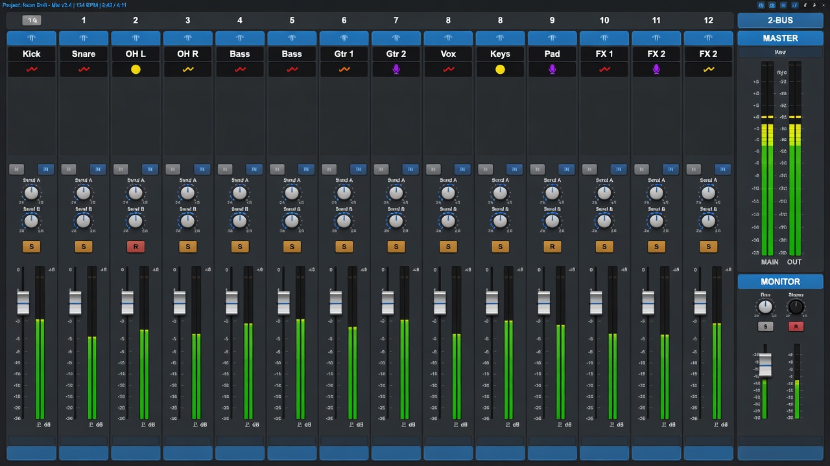Select the Gtr 2 channel name label
Image resolution: width=830 pixels, height=466 pixels.
click(396, 54)
